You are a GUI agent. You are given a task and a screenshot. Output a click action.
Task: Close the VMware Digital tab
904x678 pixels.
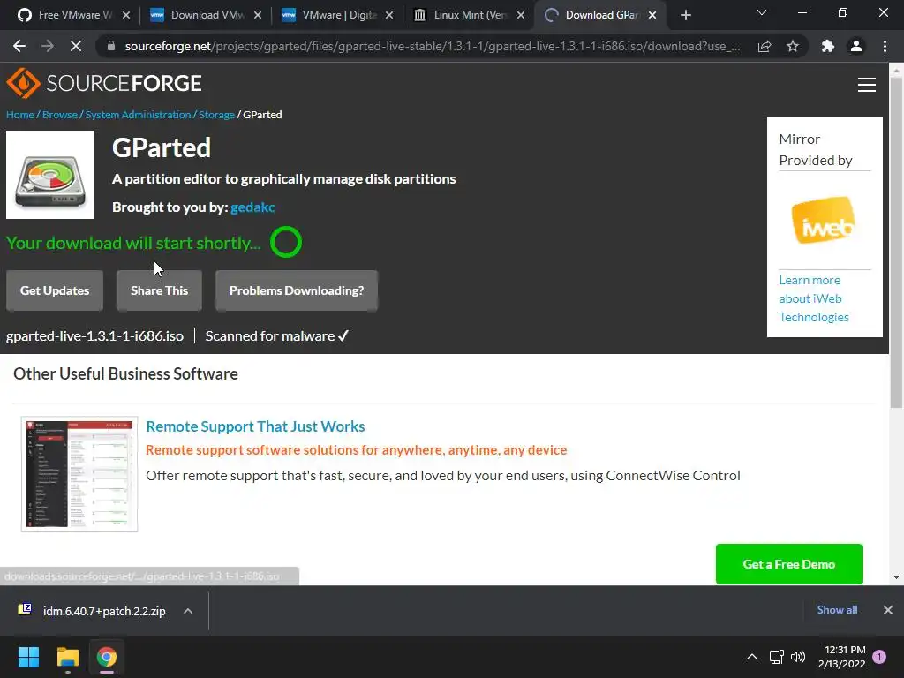(389, 15)
